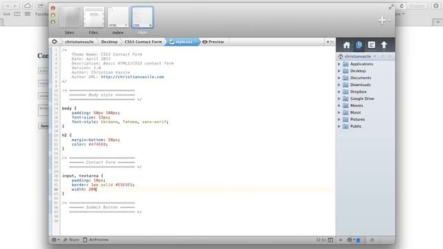Open the Files tab thumbnail
Screen dimensions: 443x249
click(94, 17)
